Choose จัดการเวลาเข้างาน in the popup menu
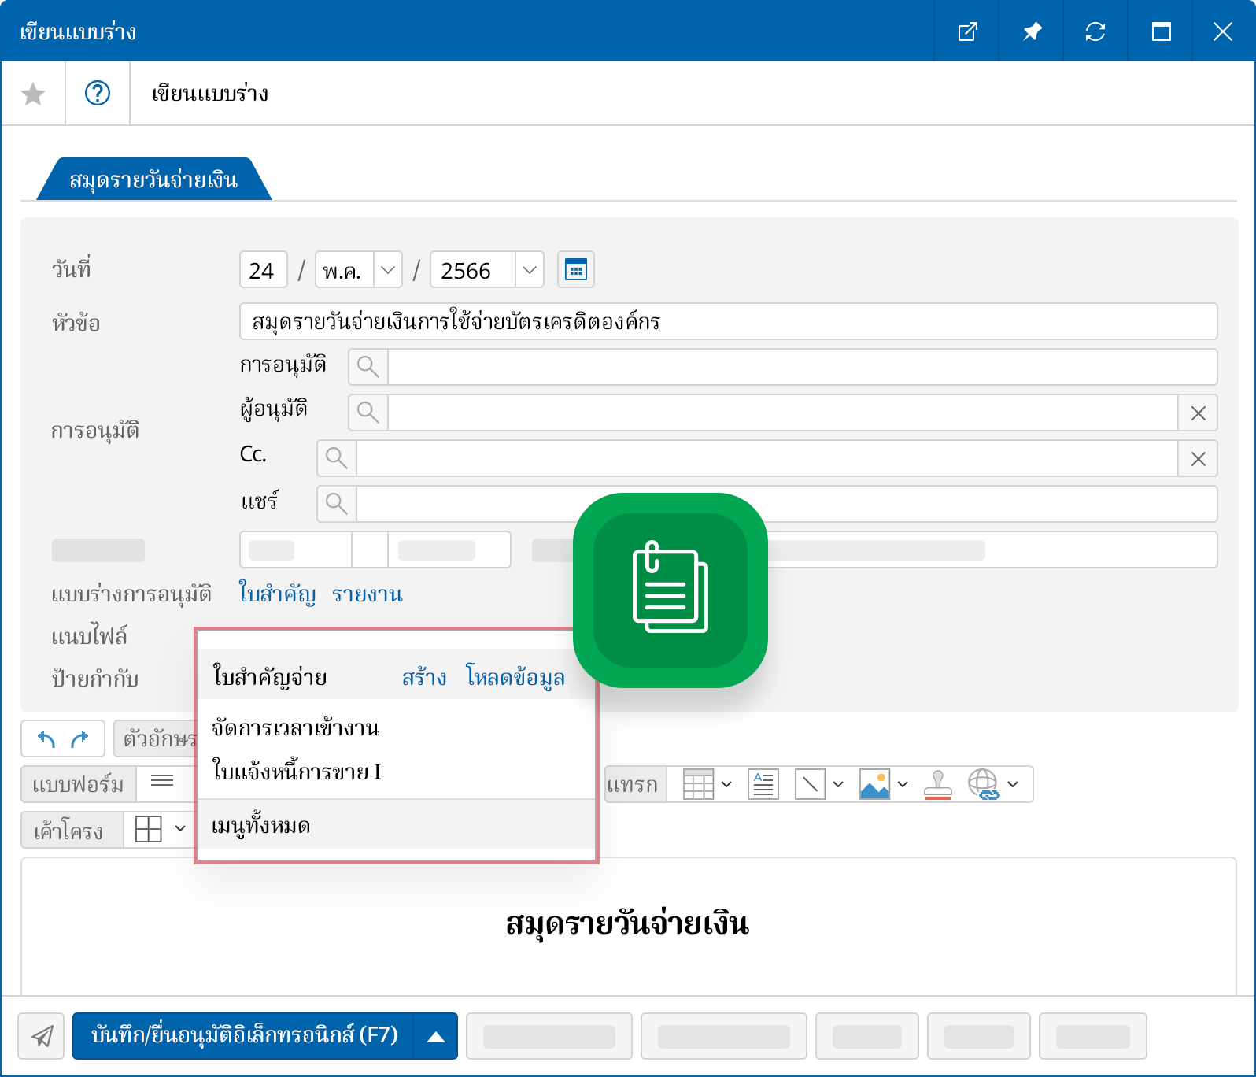The height and width of the screenshot is (1077, 1256). point(296,727)
